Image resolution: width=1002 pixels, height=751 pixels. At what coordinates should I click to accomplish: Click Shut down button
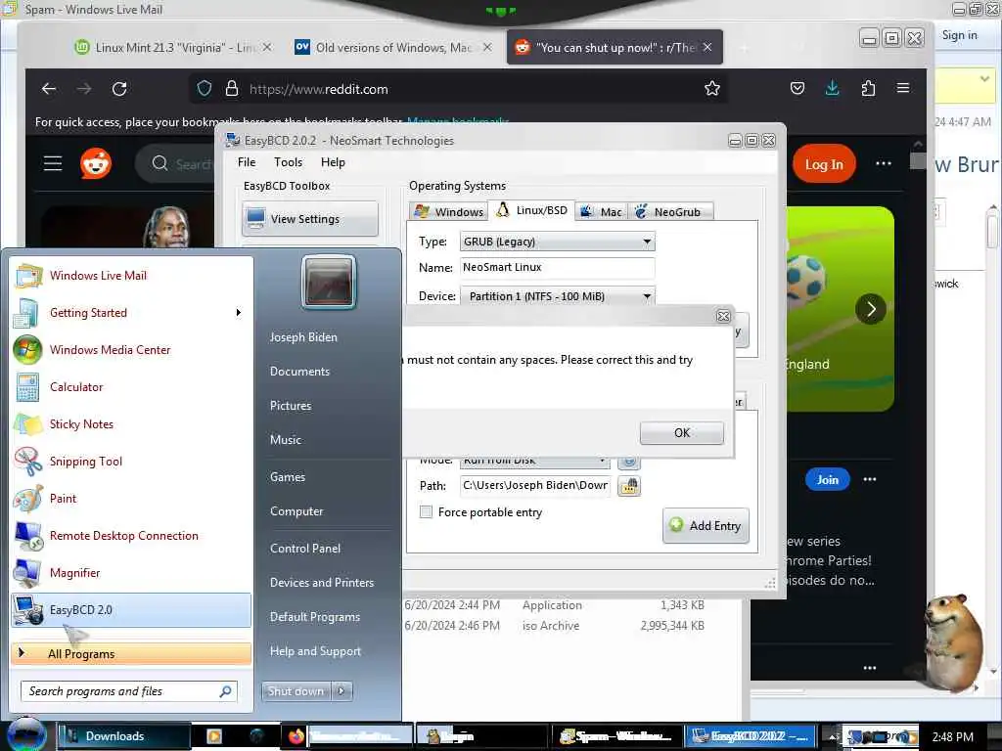point(296,691)
